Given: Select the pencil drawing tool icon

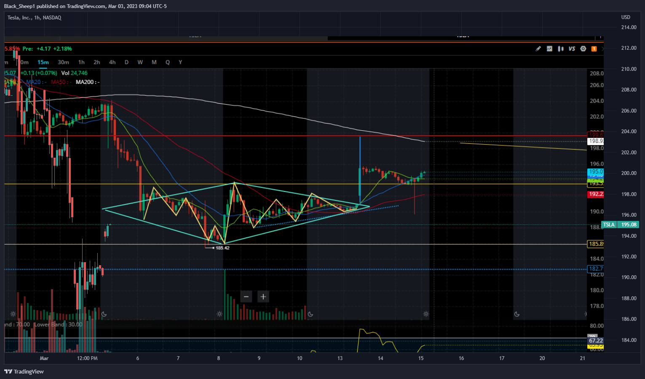Looking at the screenshot, I should pos(538,49).
